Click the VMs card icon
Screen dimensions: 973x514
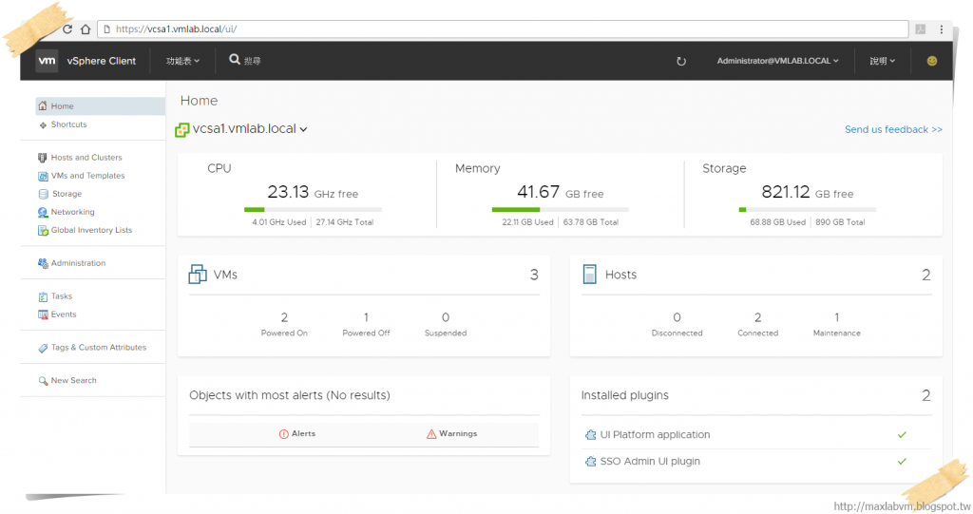(x=198, y=274)
